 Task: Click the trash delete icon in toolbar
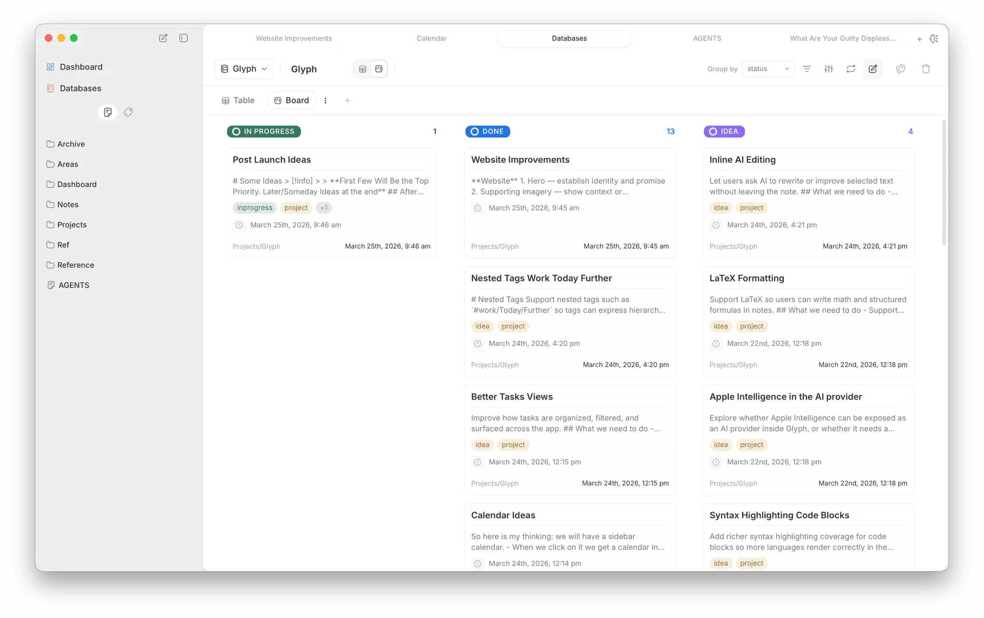[926, 69]
